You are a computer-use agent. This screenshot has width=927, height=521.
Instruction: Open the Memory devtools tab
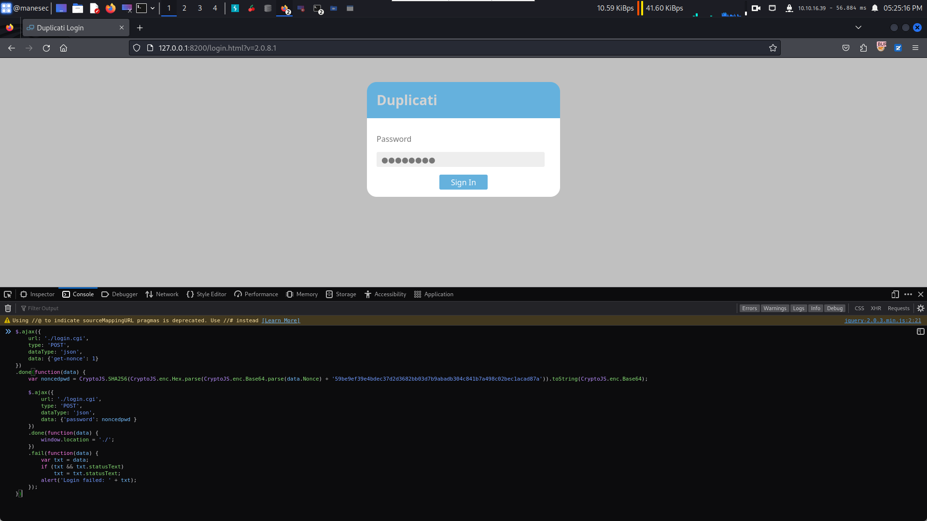point(302,294)
